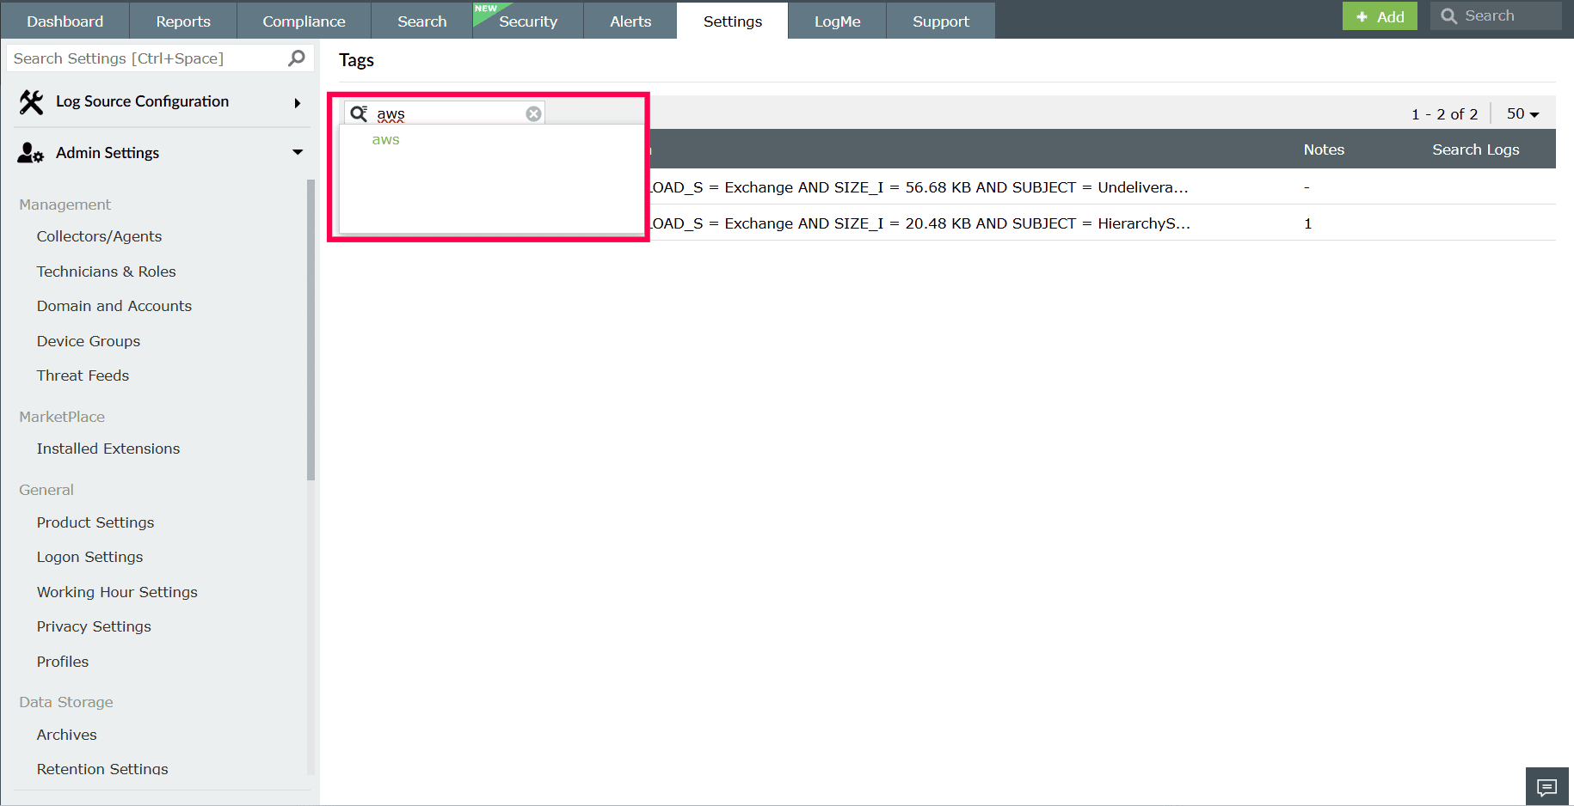This screenshot has width=1574, height=806.
Task: Click the Admin Settings label
Action: coord(108,153)
